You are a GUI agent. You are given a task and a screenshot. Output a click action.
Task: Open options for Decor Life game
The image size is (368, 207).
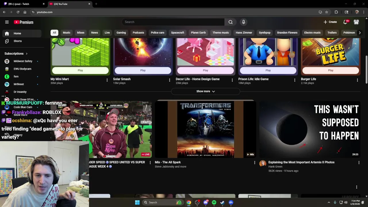tap(232, 80)
